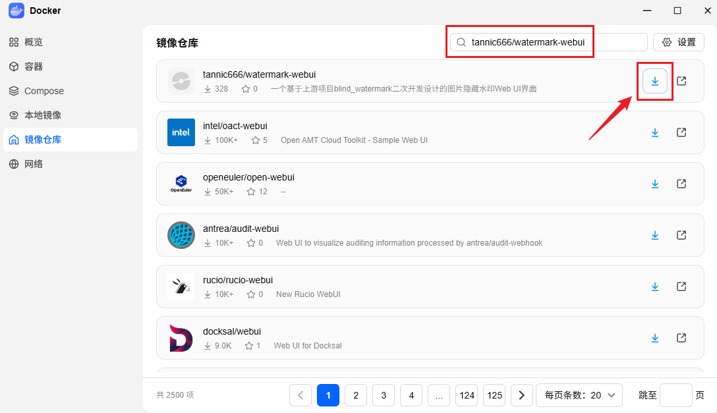Expand the 每页条数 20 dropdown

[579, 395]
